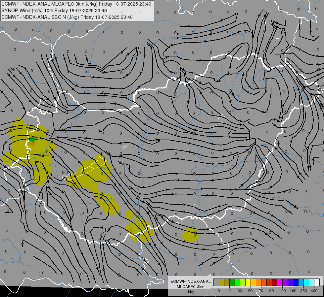Viewport: 324px width, 297px height.
Task: Click the 'ECMWF-INDEX-ANAL MLCAPE0-3km' title line
Action: (x=76, y=4)
